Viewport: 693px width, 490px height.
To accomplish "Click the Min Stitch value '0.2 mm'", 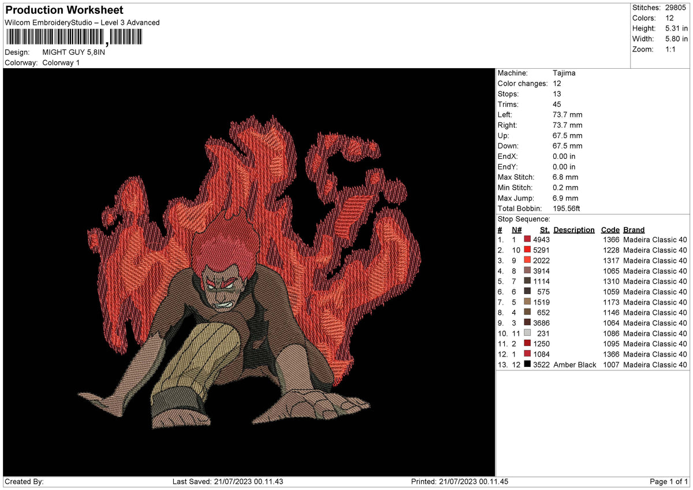I will point(565,188).
